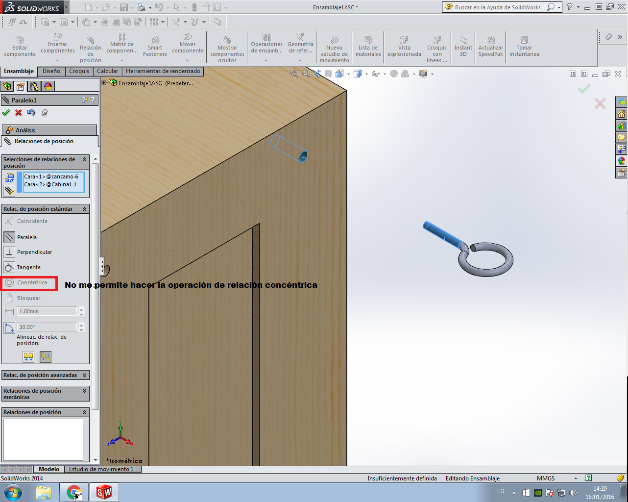Open the ConfigurationManager tab icon
The image size is (628, 502).
coord(34,86)
